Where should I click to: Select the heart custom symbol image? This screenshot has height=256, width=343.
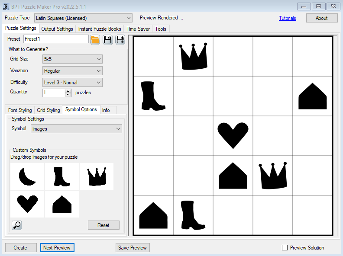27,204
